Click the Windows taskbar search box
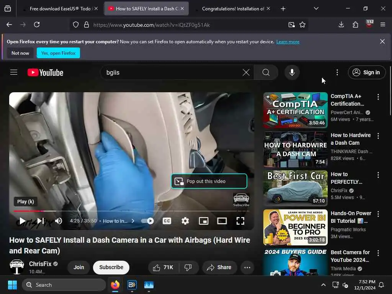This screenshot has height=294, width=392. click(64, 285)
